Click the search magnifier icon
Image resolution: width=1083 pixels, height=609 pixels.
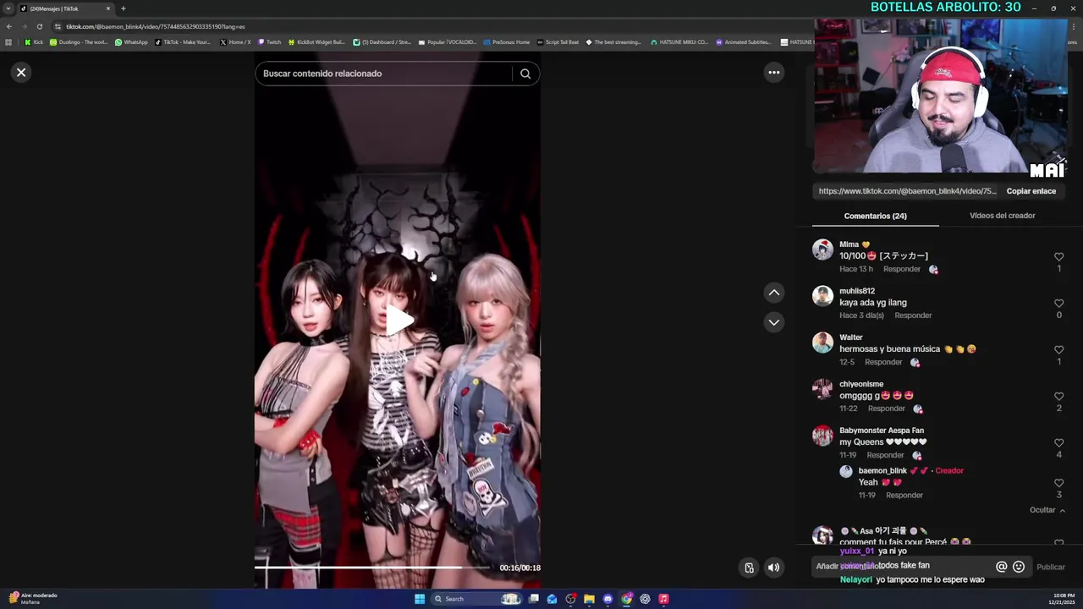coord(525,74)
